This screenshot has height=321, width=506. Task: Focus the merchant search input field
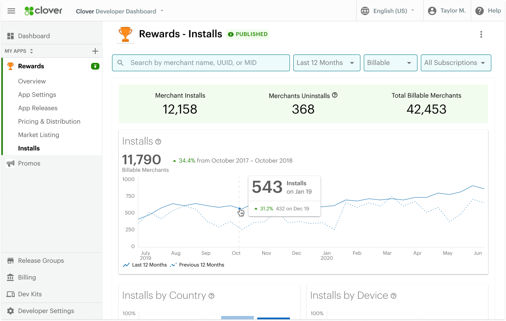201,63
